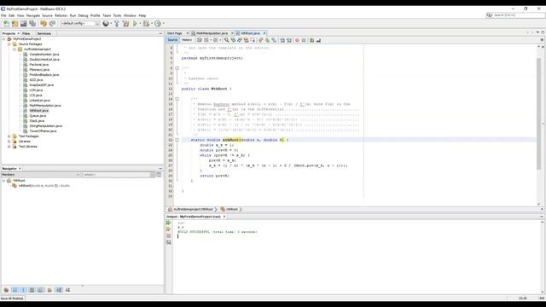546x307 pixels.
Task: Collapse the Source Packages tree node
Action: pos(9,44)
